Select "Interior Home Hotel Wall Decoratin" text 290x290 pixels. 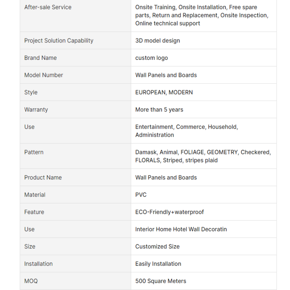tap(181, 229)
